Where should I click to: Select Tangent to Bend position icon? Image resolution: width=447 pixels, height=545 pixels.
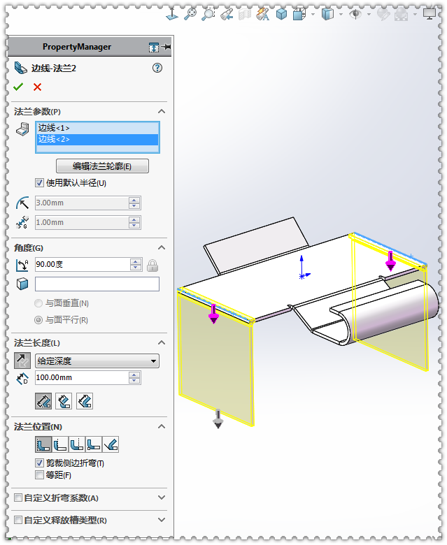111,444
